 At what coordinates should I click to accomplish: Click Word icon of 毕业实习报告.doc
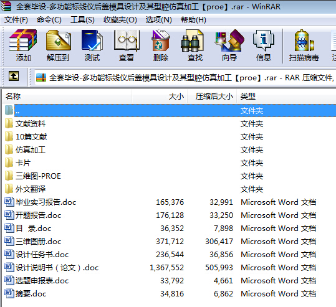[9, 202]
